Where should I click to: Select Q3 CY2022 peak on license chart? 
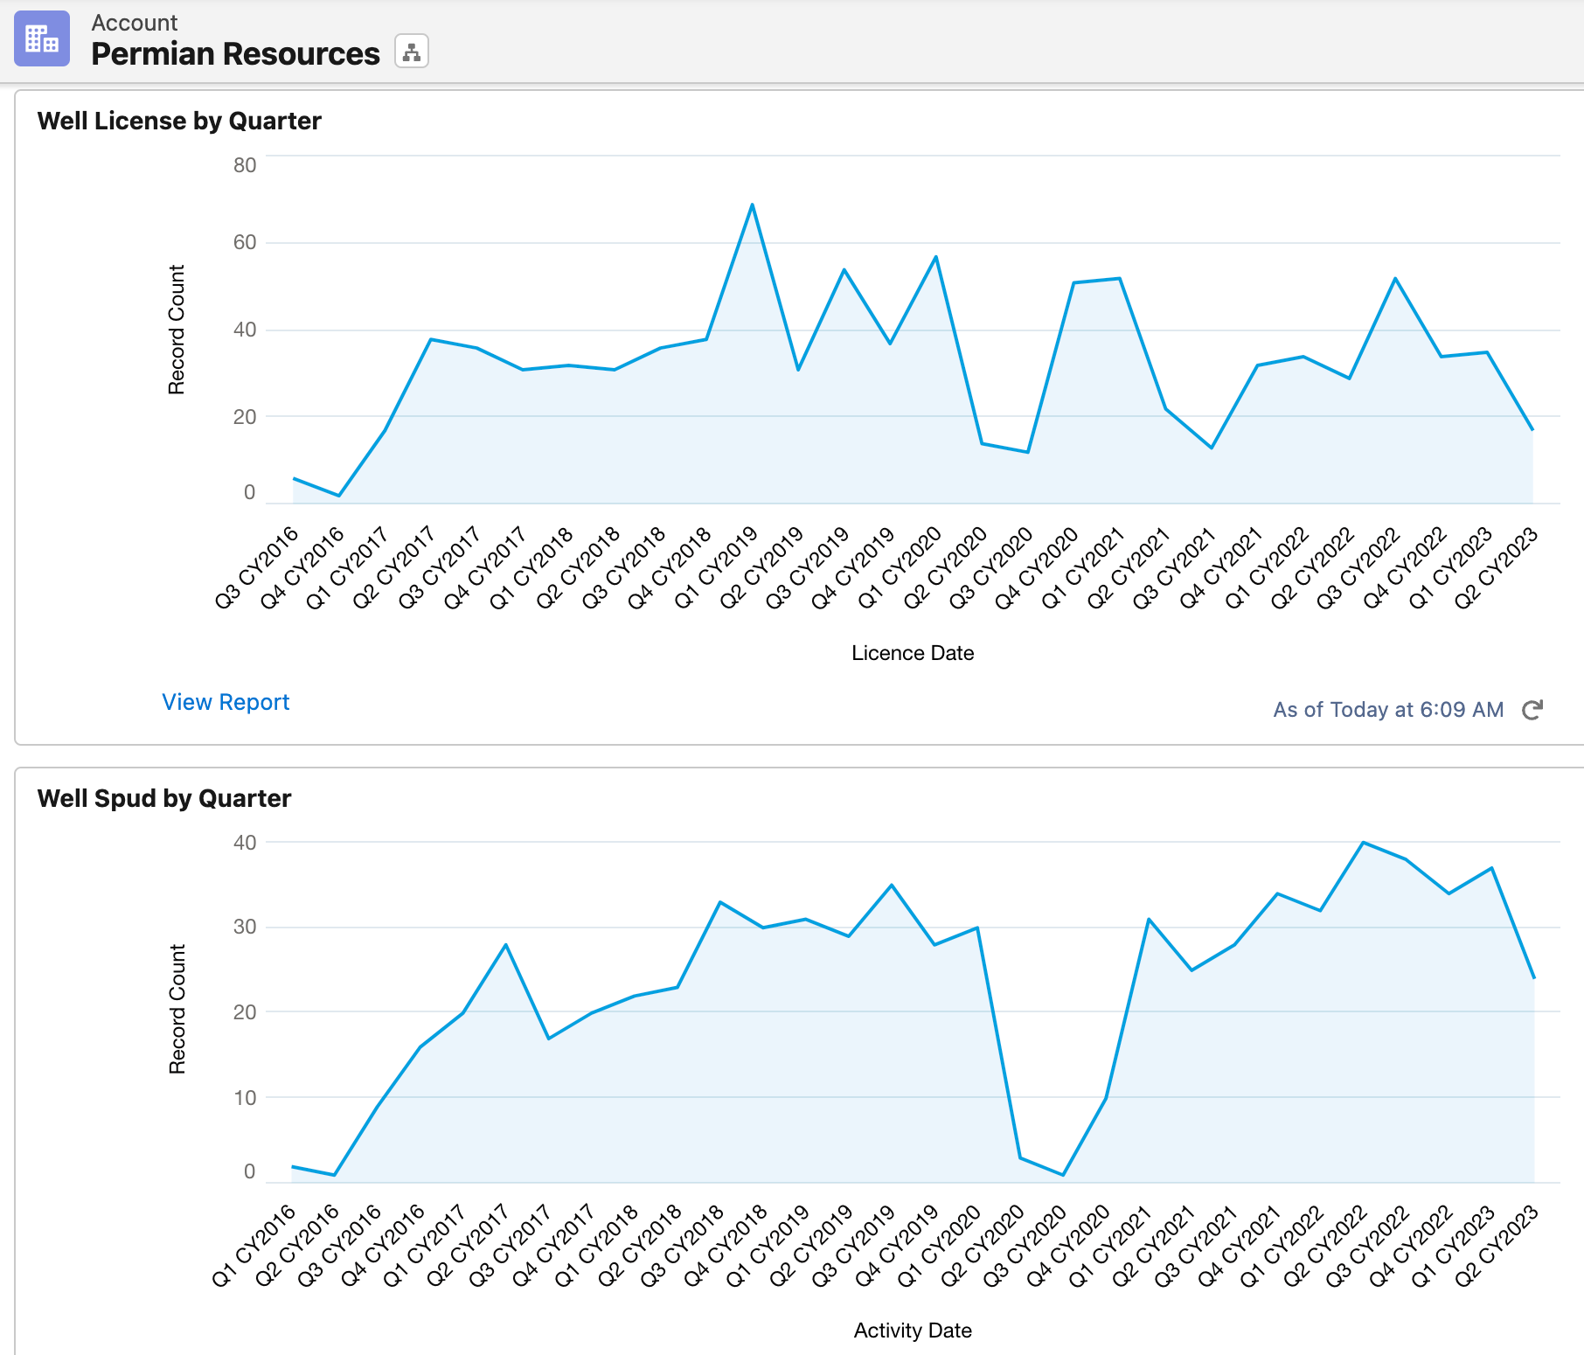[x=1395, y=279]
